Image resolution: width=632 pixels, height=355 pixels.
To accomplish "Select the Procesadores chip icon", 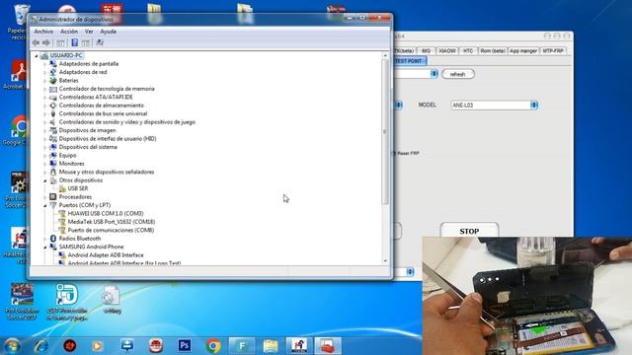I will point(52,197).
